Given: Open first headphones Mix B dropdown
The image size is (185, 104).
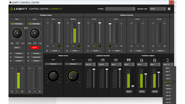Looking at the screenshot, I should pos(142,64).
